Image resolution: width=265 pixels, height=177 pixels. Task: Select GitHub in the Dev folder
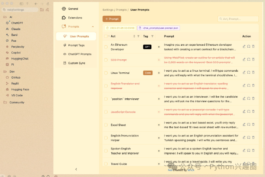pyautogui.click(x=16, y=77)
